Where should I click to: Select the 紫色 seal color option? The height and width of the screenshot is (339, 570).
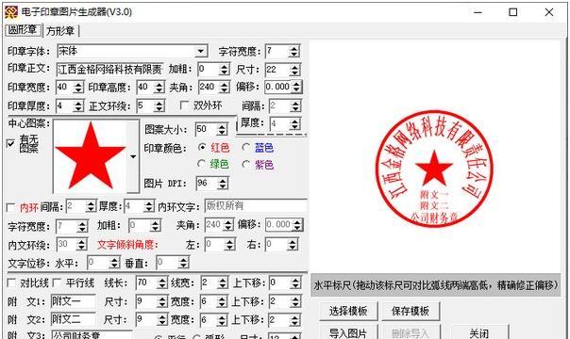pyautogui.click(x=246, y=165)
